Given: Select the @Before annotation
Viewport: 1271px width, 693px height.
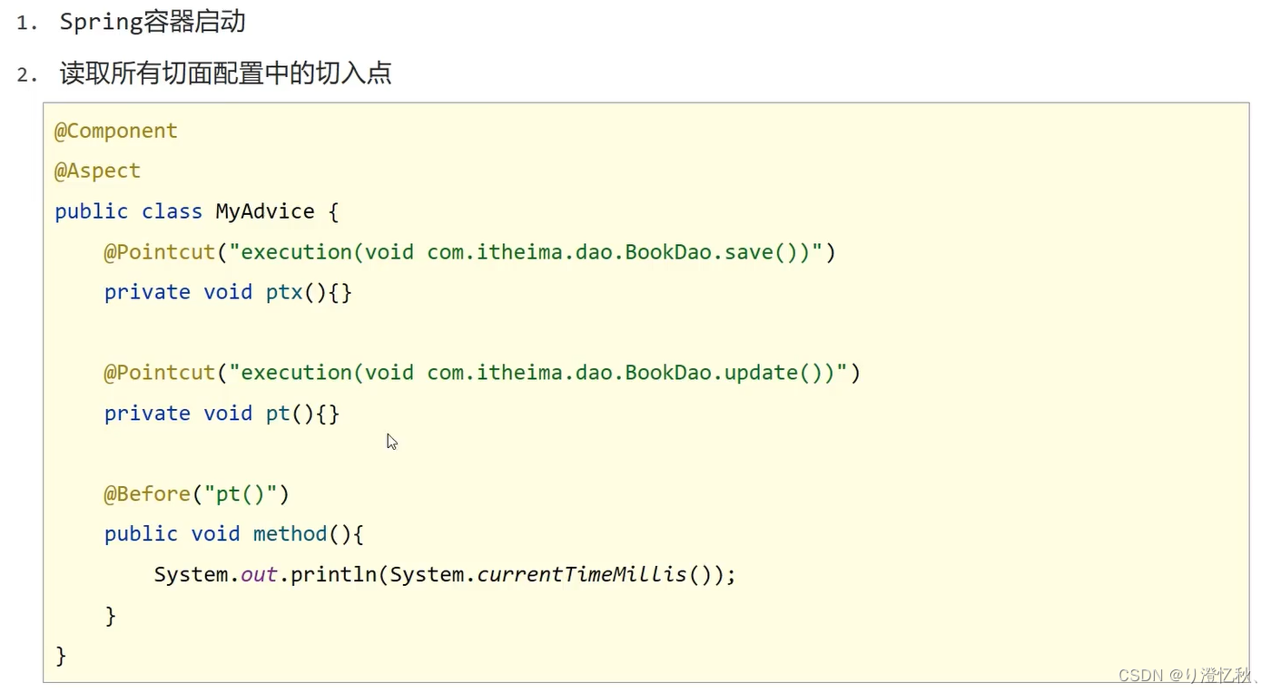Looking at the screenshot, I should coord(147,493).
